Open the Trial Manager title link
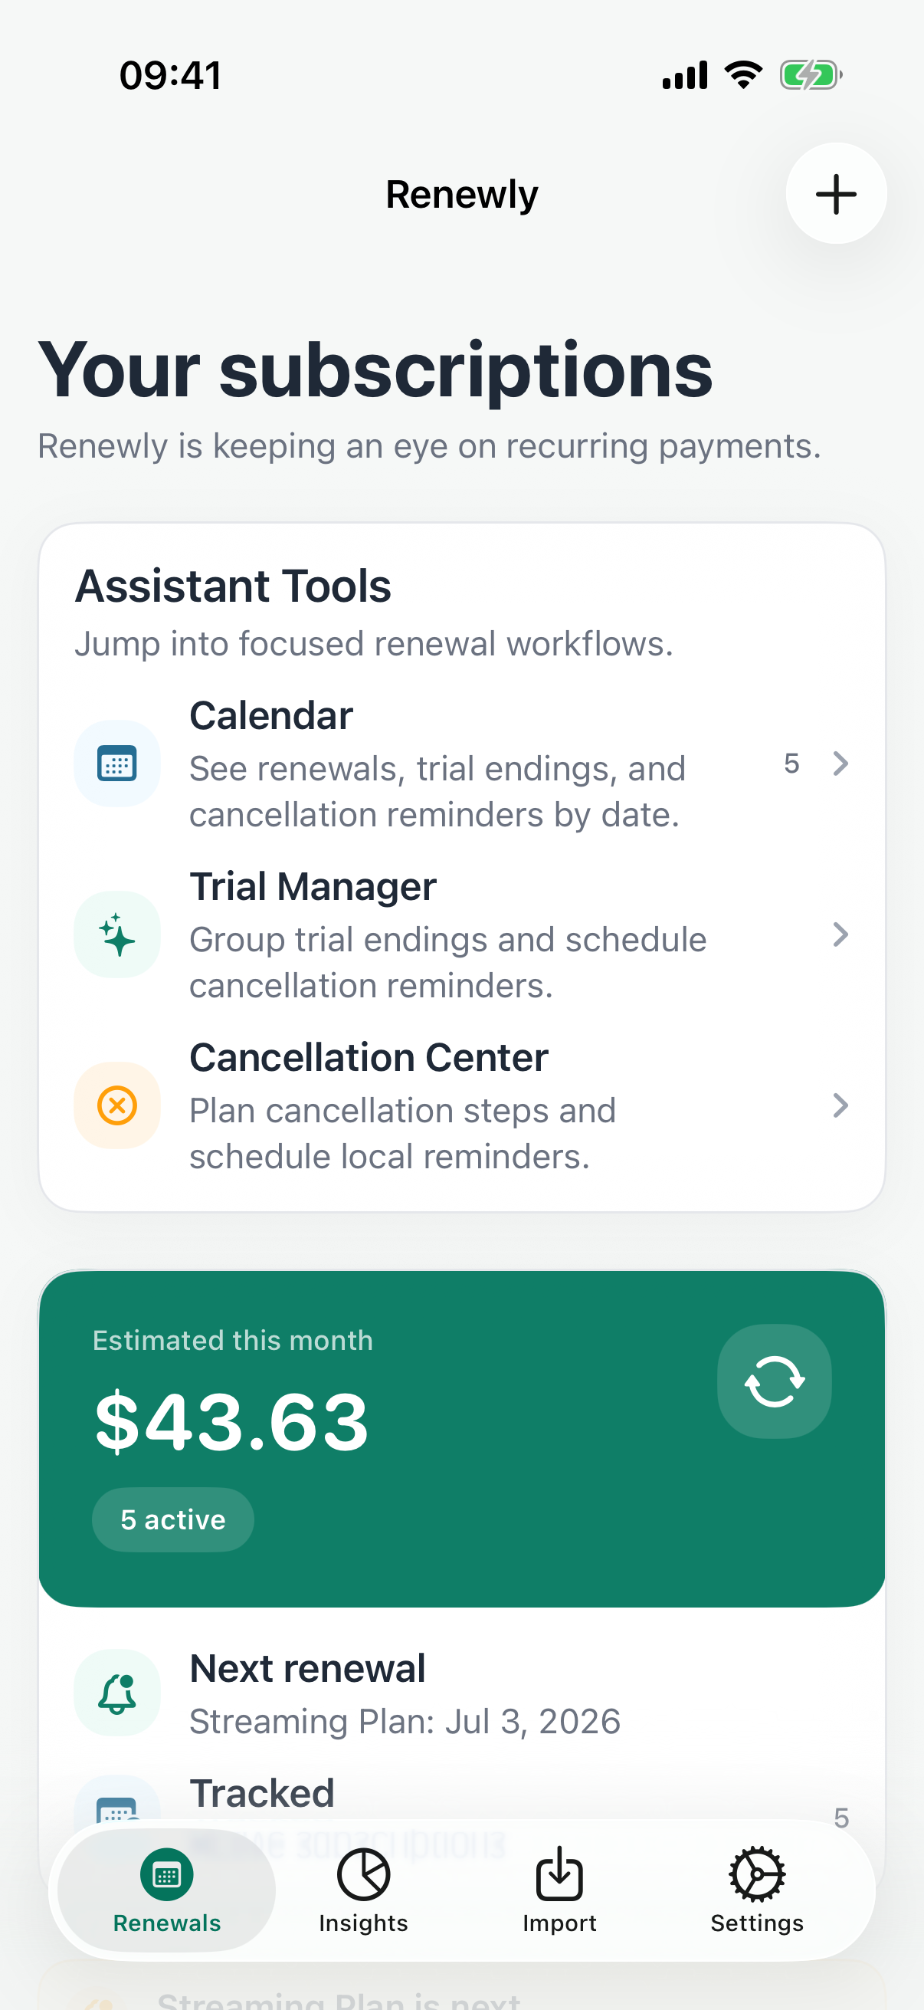This screenshot has height=2010, width=924. pos(313,886)
